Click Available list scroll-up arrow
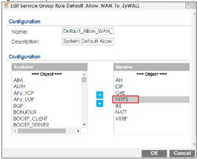Screen dimensions: 197x159 tap(84, 75)
